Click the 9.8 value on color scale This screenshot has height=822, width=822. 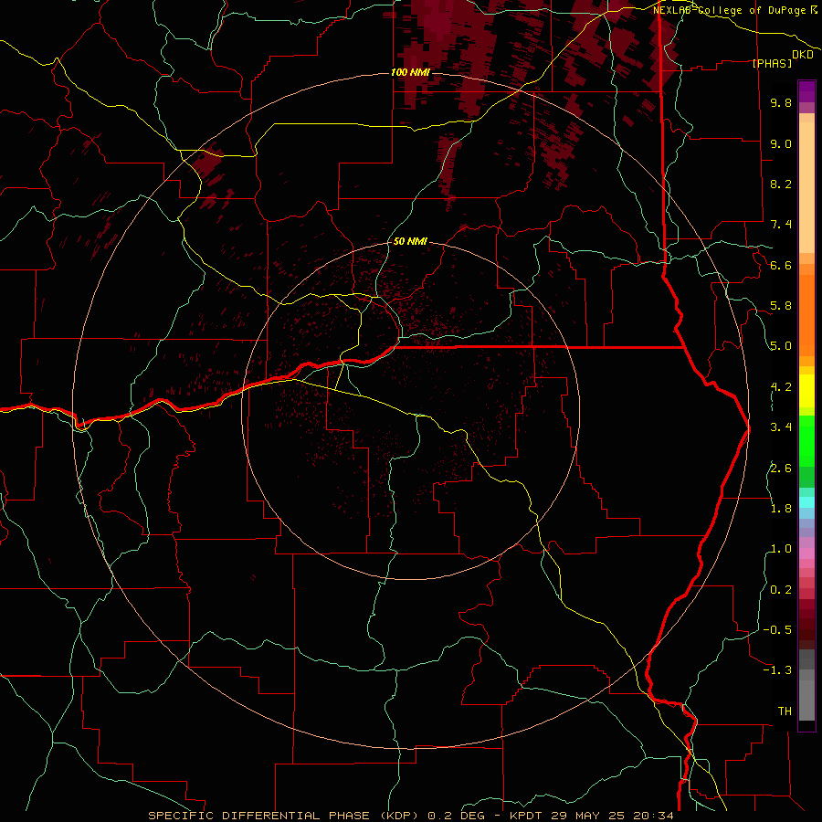[x=781, y=102]
